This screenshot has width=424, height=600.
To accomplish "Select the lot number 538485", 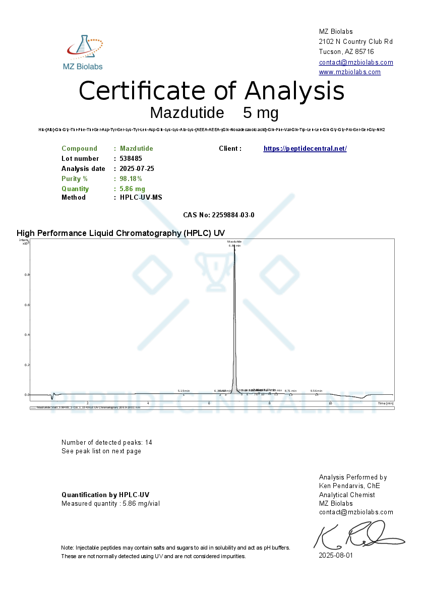I will (131, 159).
